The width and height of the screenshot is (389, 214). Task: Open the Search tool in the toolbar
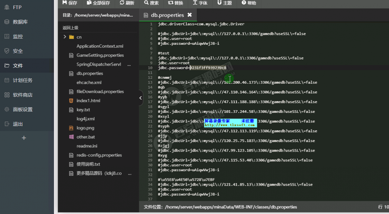coord(152,3)
